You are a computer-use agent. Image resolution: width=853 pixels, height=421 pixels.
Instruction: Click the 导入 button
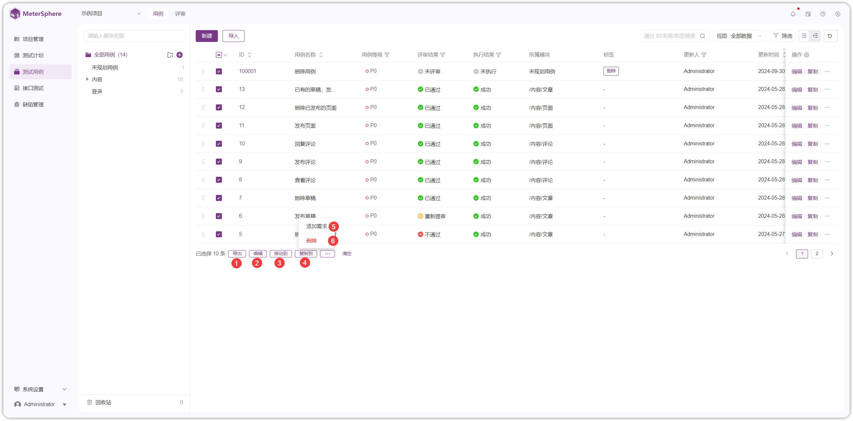(233, 36)
